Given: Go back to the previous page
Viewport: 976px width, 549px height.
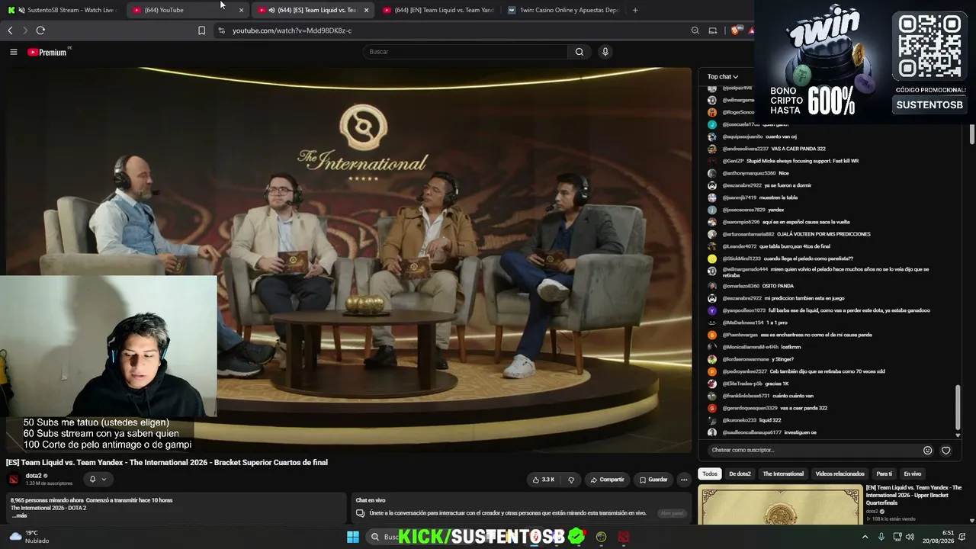Looking at the screenshot, I should [x=10, y=30].
